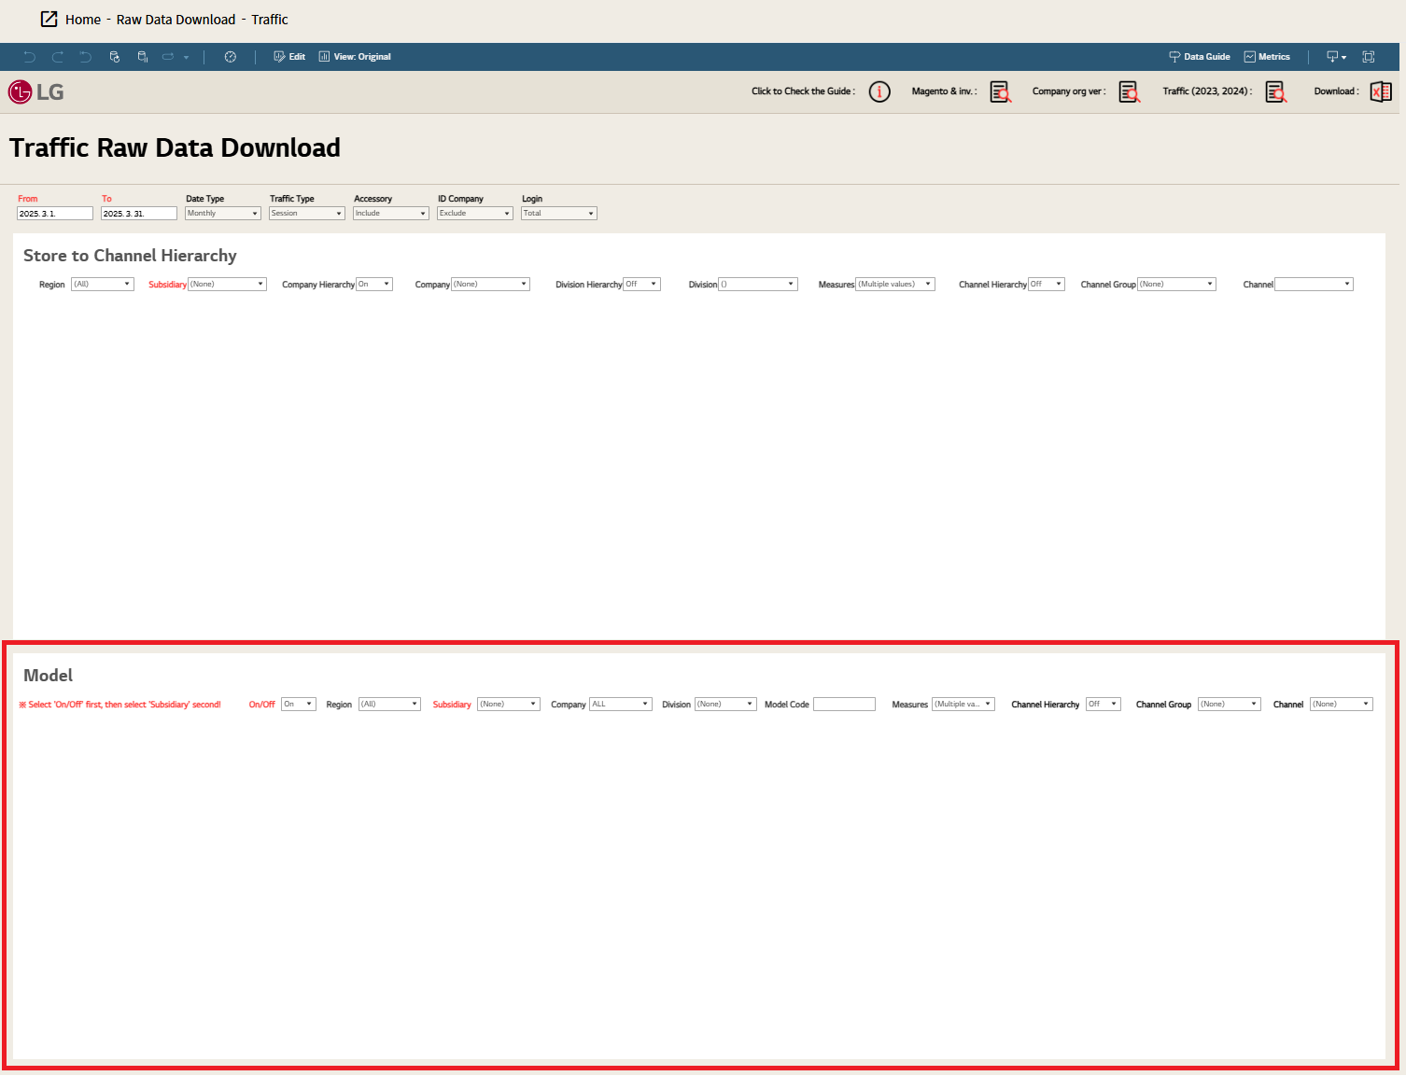Toggle Division Hierarchy Off dropdown
1406x1076 pixels.
641,285
